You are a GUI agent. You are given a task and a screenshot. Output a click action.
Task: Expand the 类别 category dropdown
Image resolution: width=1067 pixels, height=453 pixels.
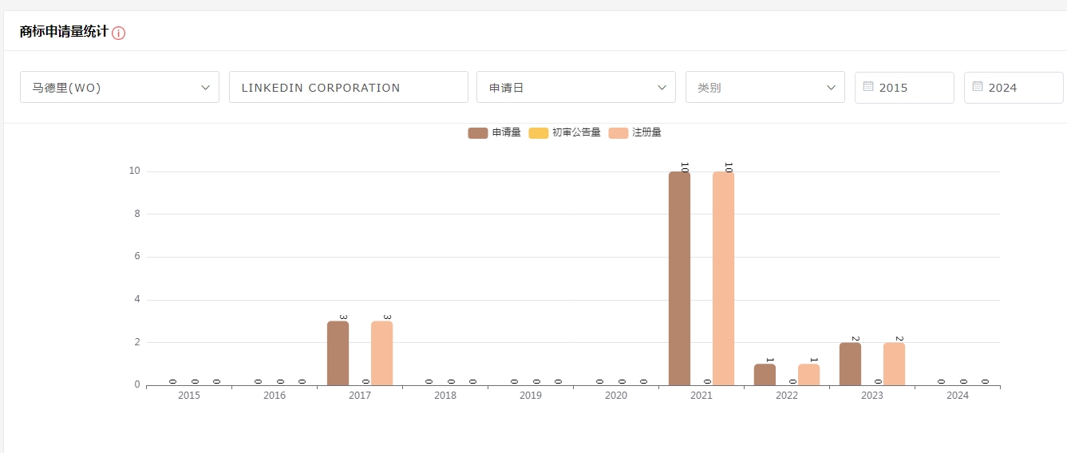[x=765, y=87]
